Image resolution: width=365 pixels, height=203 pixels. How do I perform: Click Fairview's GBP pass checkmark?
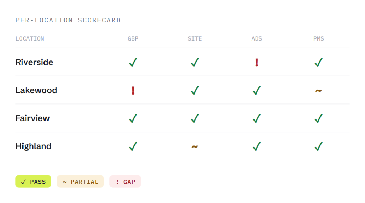[x=133, y=118]
